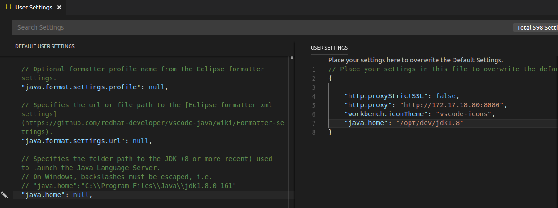
Task: Click the "Optional formatter profile name" comment
Action: [143, 73]
